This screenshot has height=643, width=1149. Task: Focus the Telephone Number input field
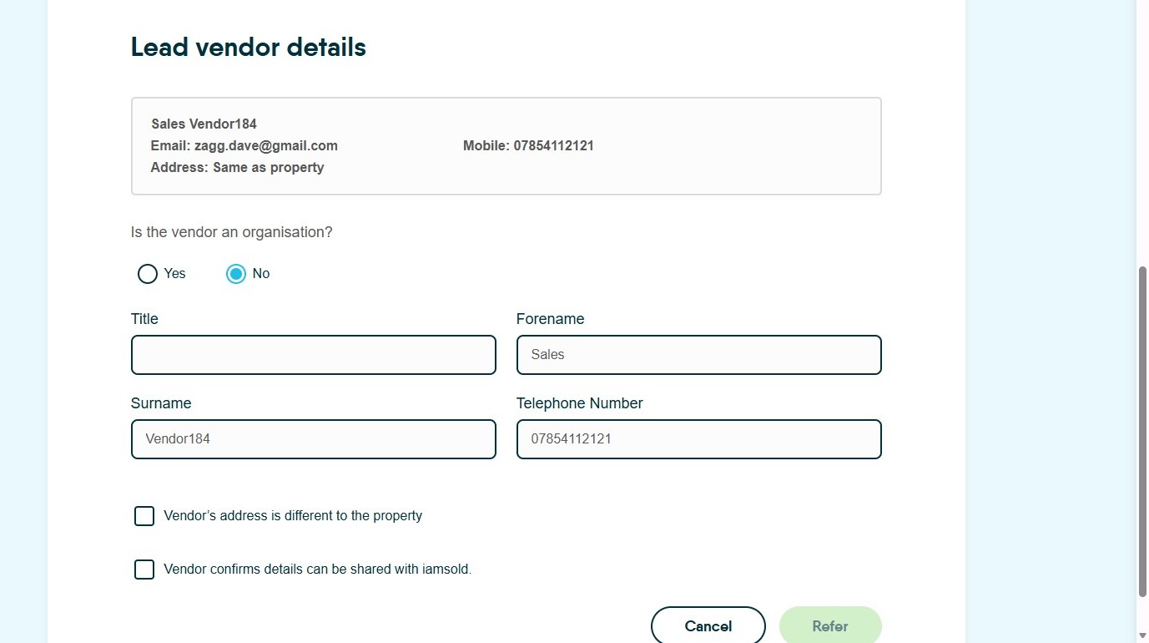coord(698,439)
